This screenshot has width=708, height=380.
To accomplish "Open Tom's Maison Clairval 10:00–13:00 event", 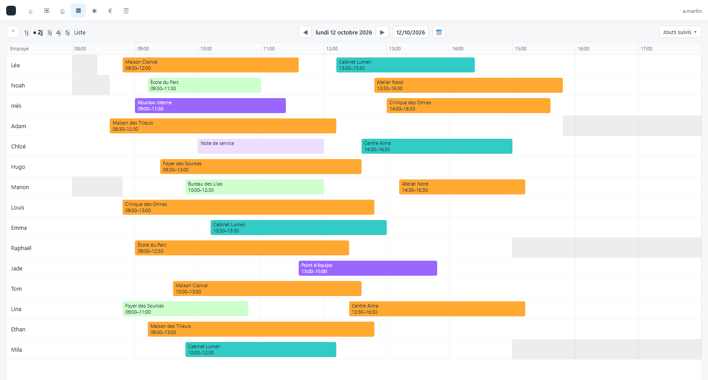I will [x=267, y=289].
